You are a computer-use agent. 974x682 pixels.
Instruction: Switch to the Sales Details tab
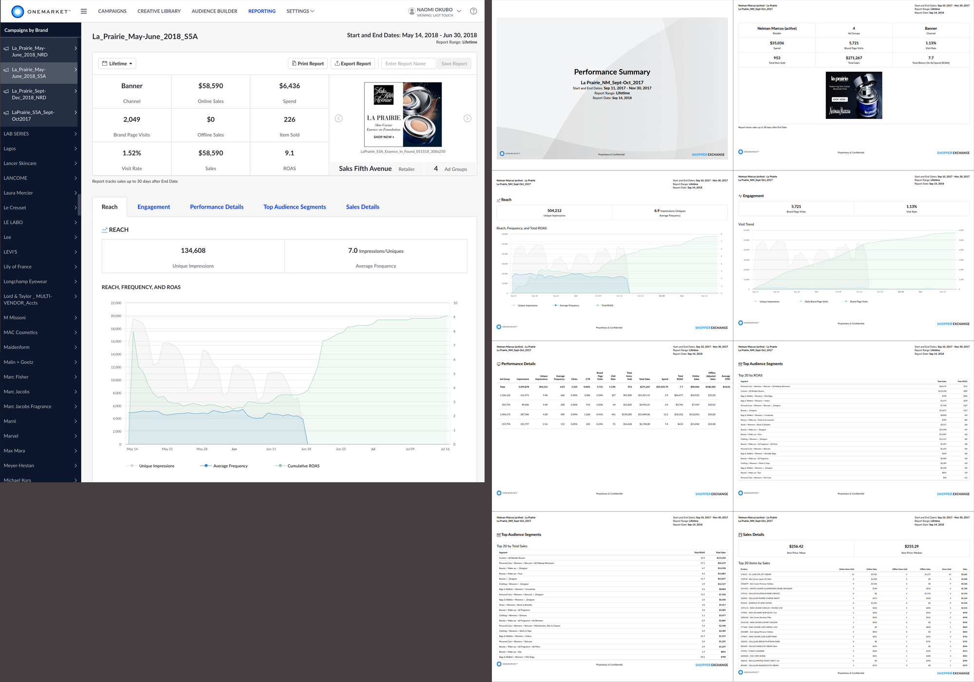click(362, 207)
